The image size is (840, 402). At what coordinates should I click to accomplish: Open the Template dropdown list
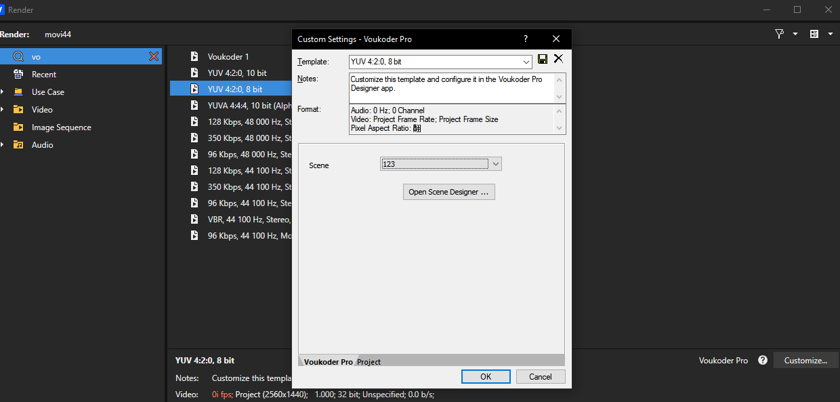(527, 62)
